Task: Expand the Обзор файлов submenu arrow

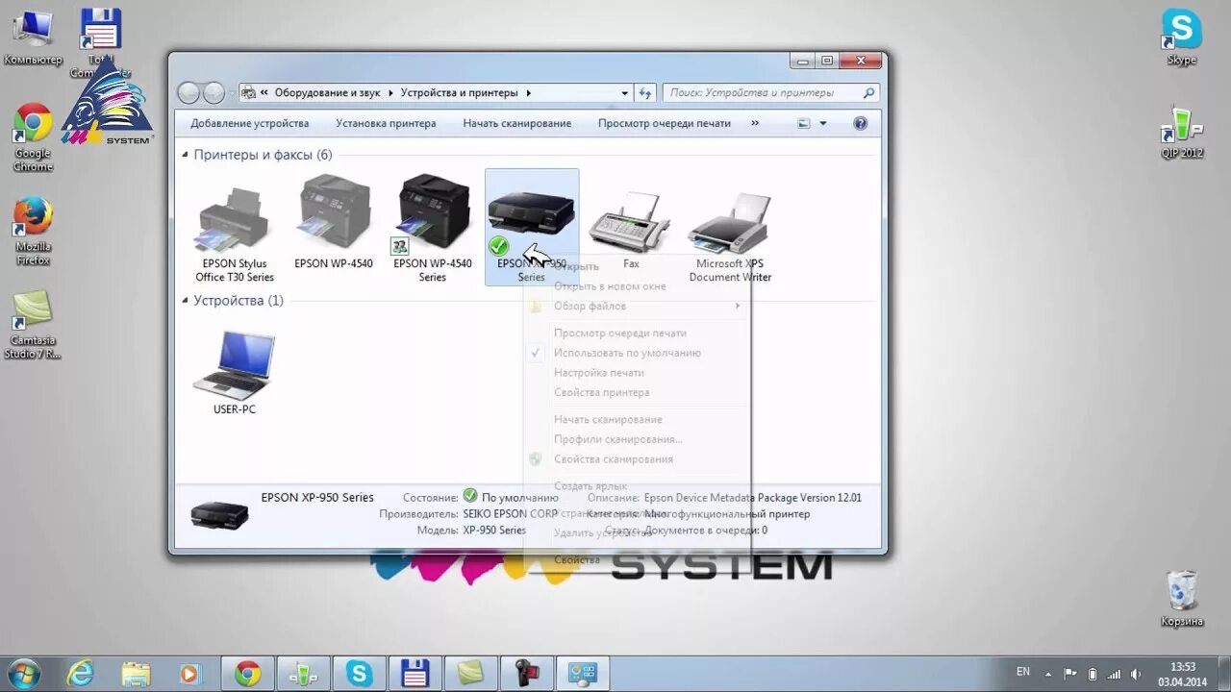Action: tap(738, 306)
